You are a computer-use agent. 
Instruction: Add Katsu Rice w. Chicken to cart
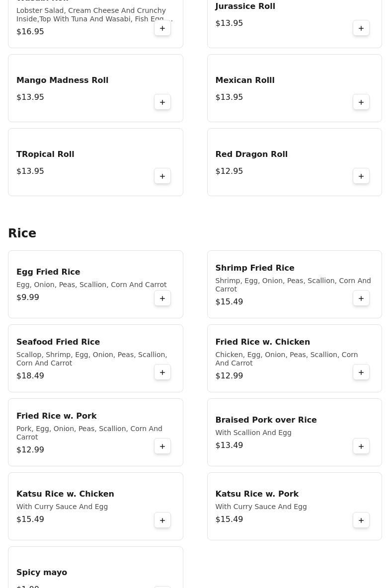point(162,520)
